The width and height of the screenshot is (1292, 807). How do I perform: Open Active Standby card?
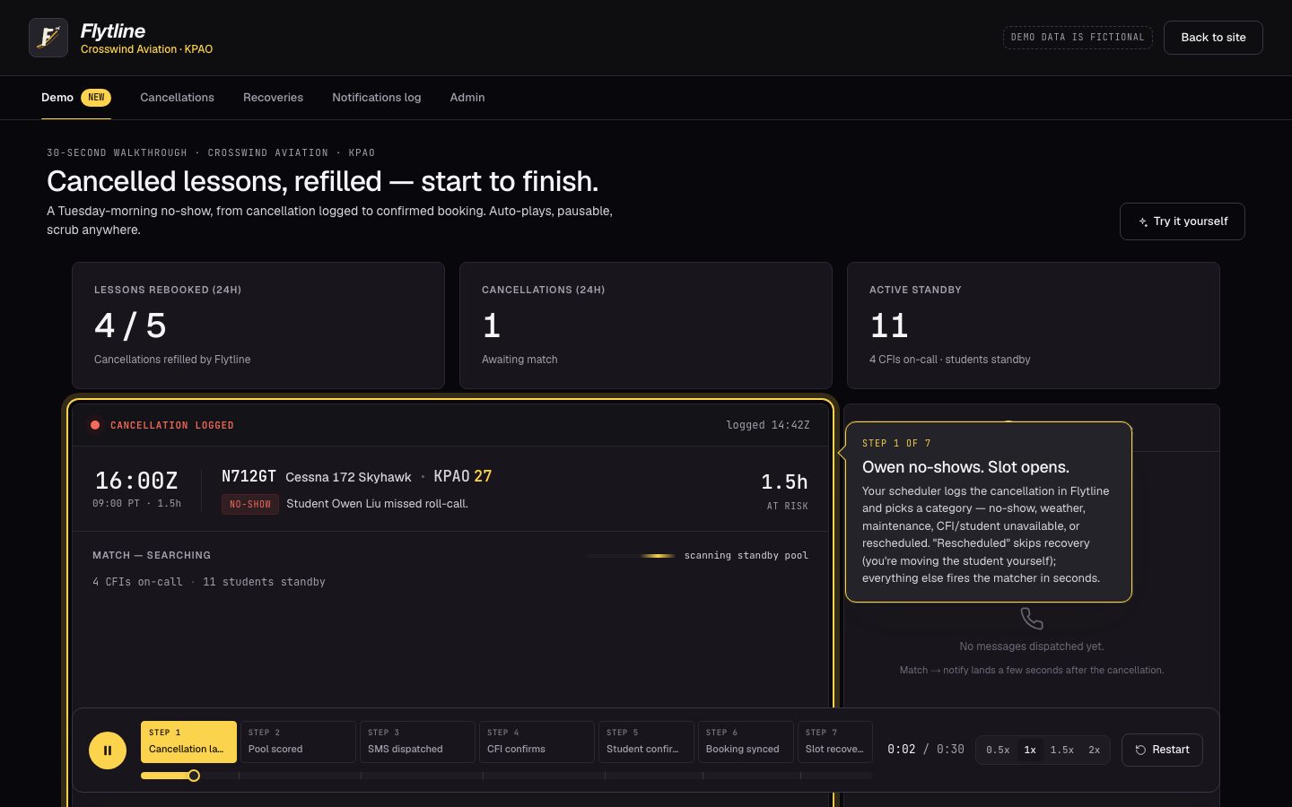(1034, 325)
